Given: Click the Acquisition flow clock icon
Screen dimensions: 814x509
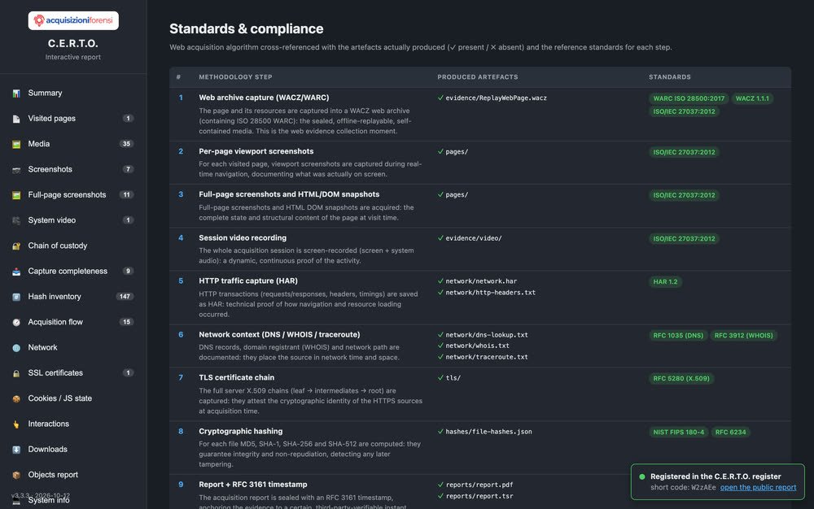Looking at the screenshot, I should click(16, 322).
